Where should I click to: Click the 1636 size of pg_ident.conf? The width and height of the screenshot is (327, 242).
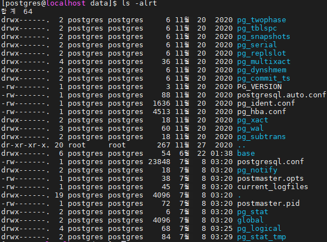pos(162,103)
